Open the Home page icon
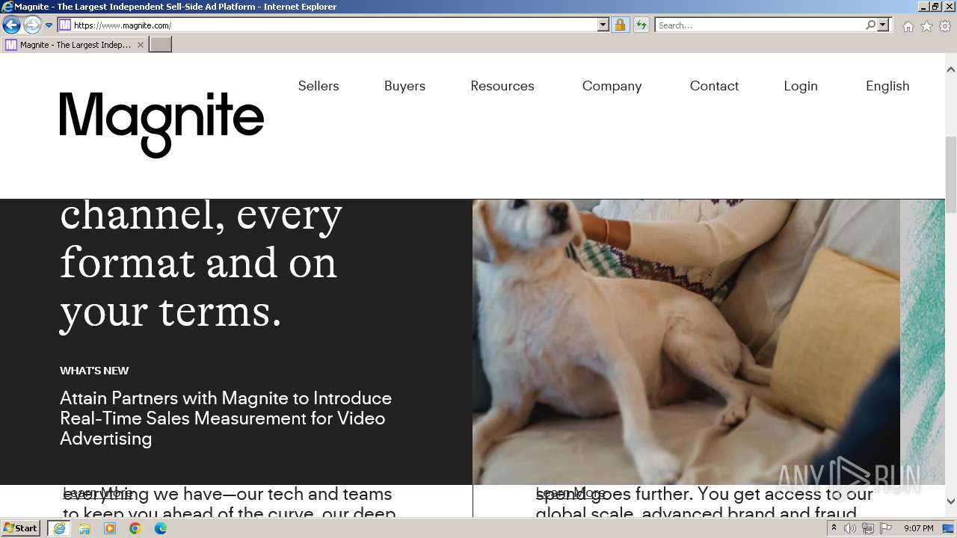 908,26
